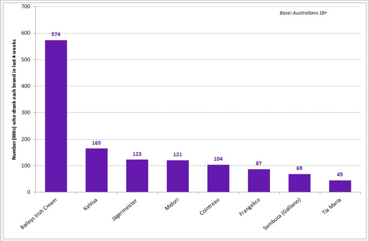Click the 'Tia Maria' axis label
The width and height of the screenshot is (369, 241).
pos(332,206)
